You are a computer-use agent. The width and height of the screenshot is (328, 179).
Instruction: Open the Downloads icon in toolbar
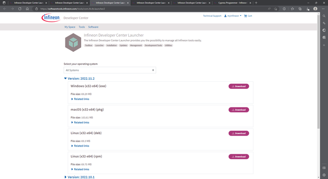(308, 9)
